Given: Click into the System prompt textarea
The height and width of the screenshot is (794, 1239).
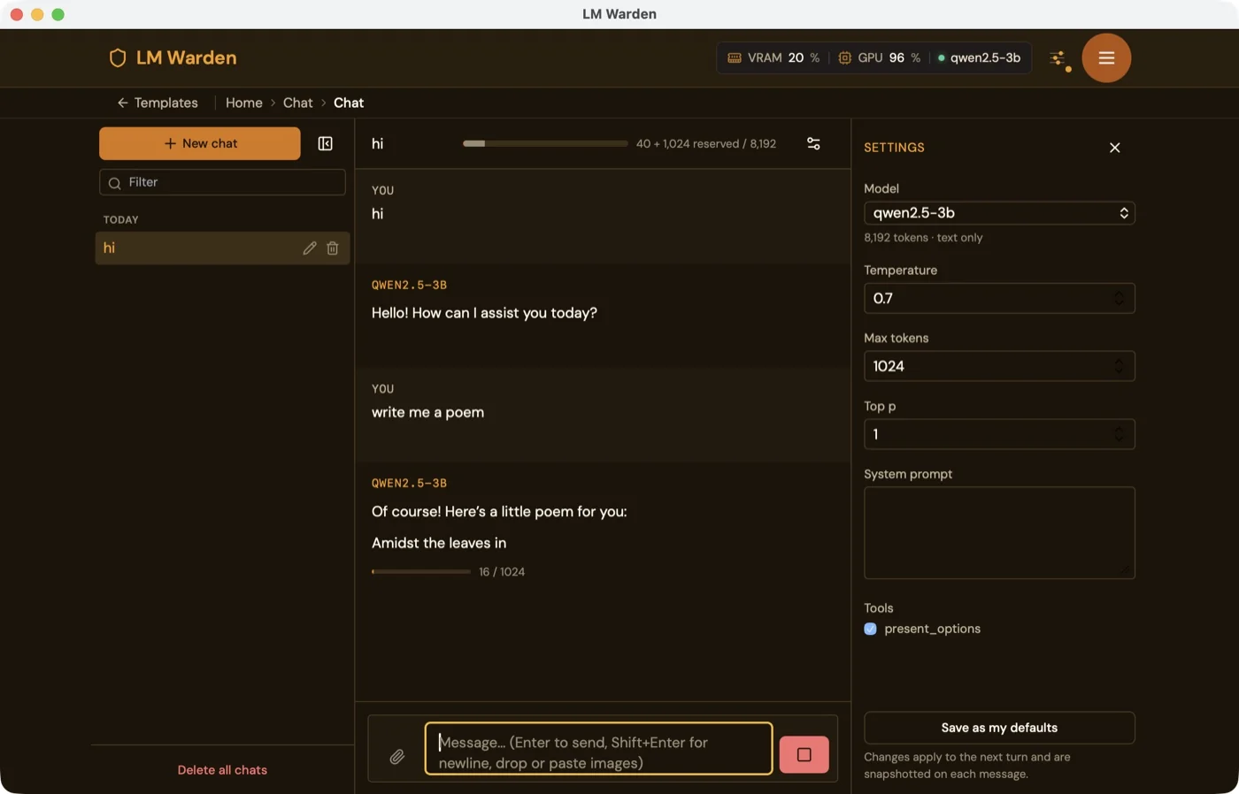Looking at the screenshot, I should 999,533.
